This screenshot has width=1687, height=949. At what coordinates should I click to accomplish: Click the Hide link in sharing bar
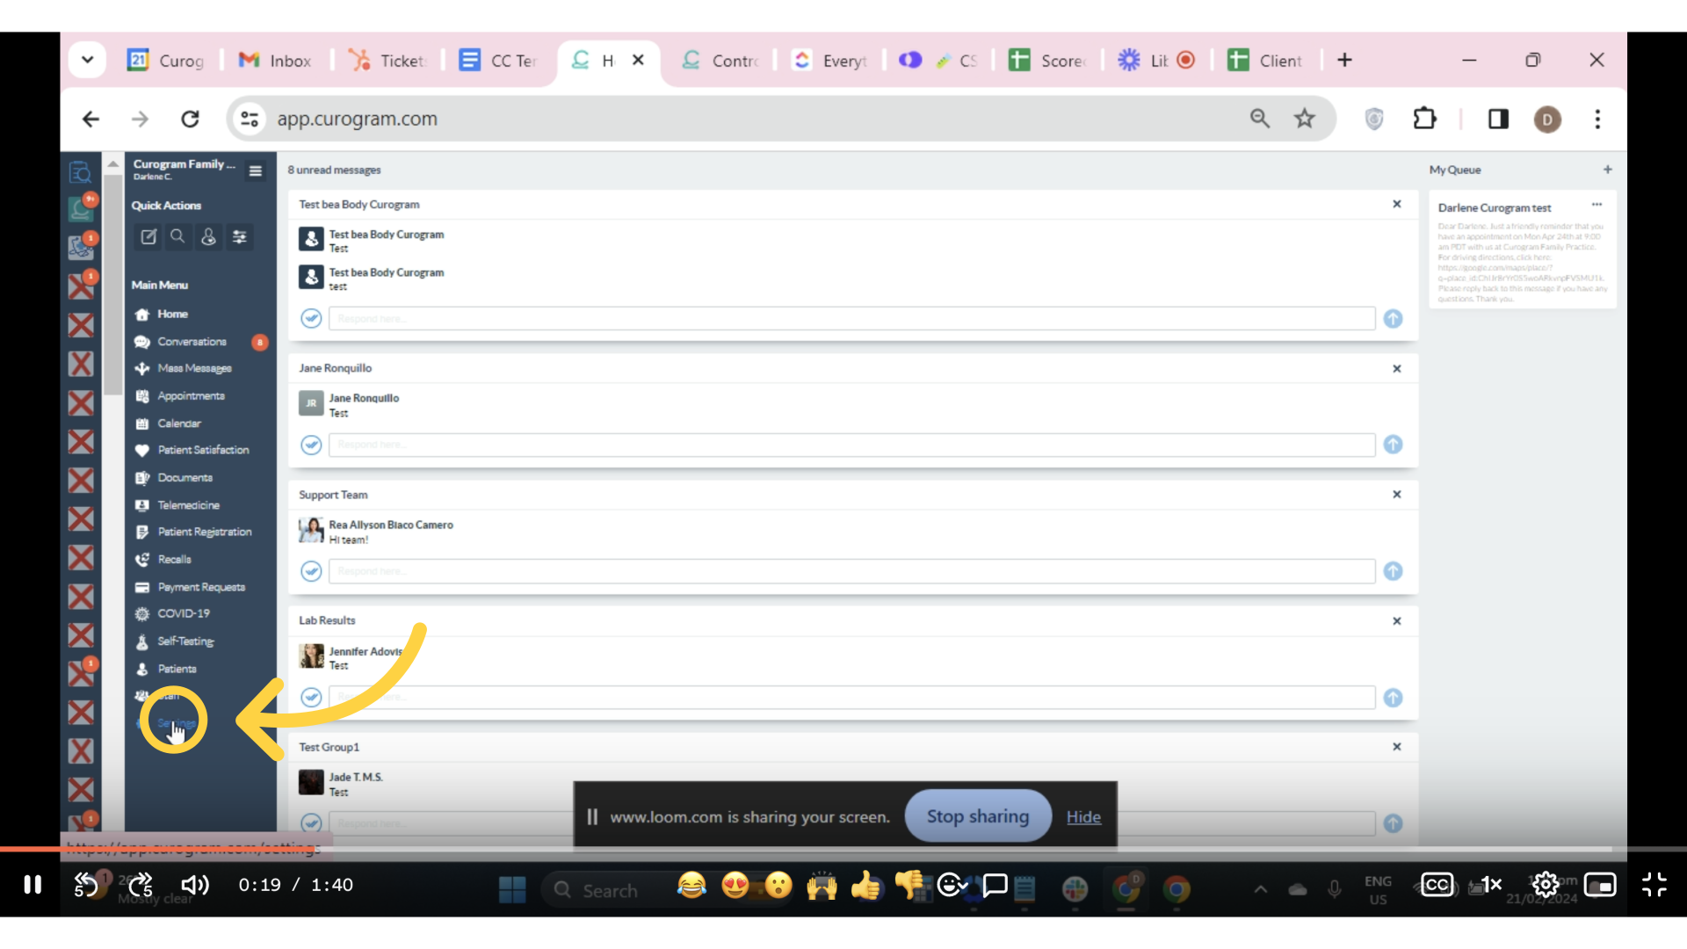pyautogui.click(x=1083, y=817)
